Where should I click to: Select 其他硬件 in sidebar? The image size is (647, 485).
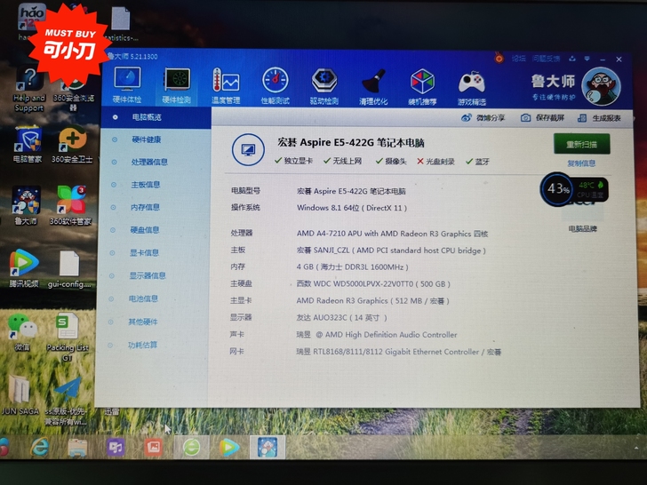pyautogui.click(x=143, y=322)
